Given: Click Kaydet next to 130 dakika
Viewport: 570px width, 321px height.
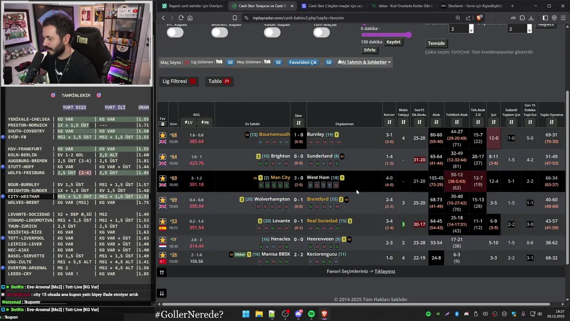Looking at the screenshot, I should pos(393,42).
